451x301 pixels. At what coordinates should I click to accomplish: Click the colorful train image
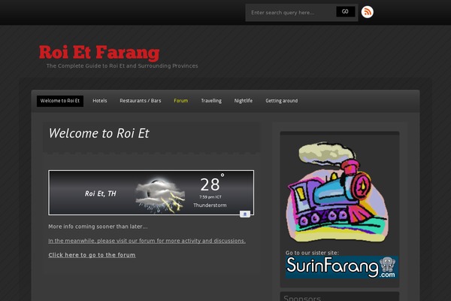337,192
